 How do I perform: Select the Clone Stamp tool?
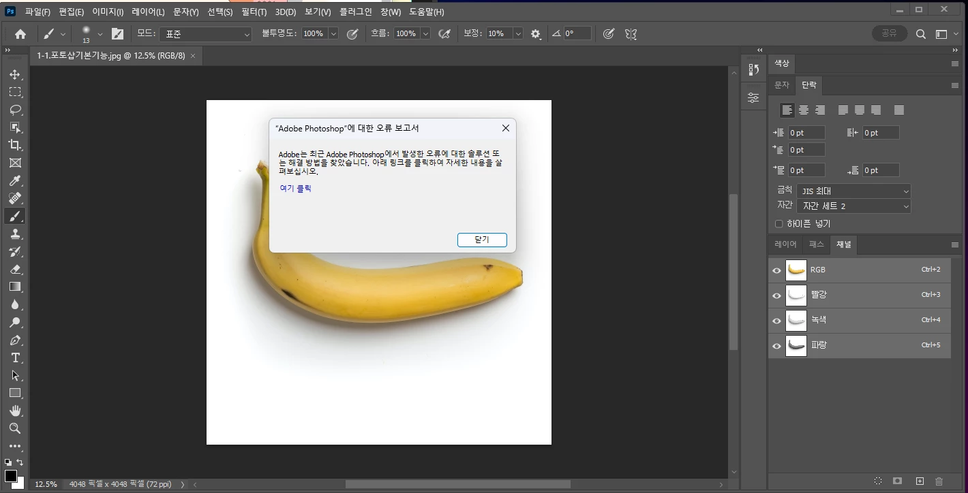pyautogui.click(x=15, y=234)
